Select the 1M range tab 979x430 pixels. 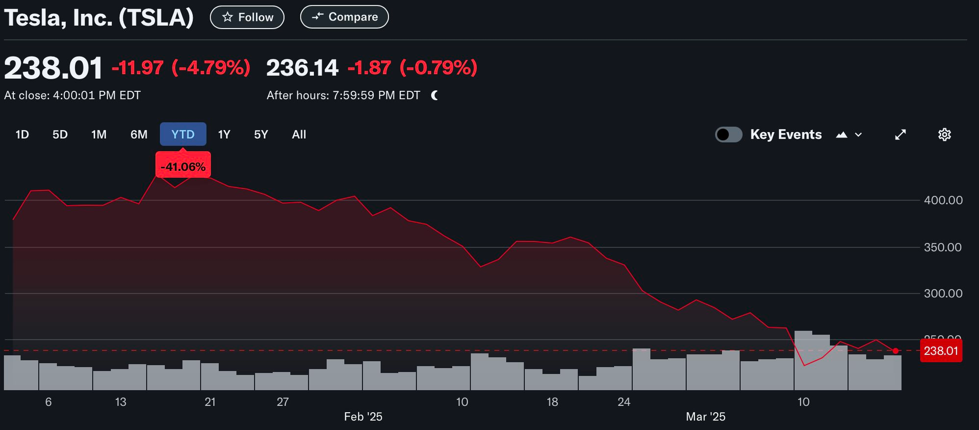click(99, 135)
